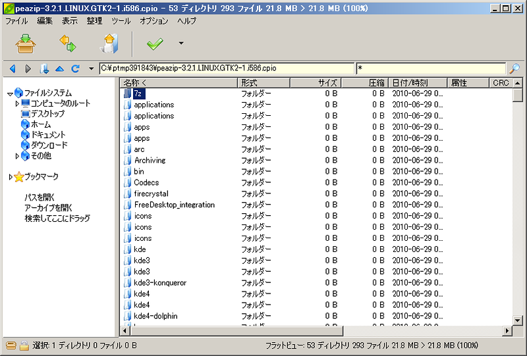
Task: Click the Extract archive toolbar icon
Action: point(26,43)
